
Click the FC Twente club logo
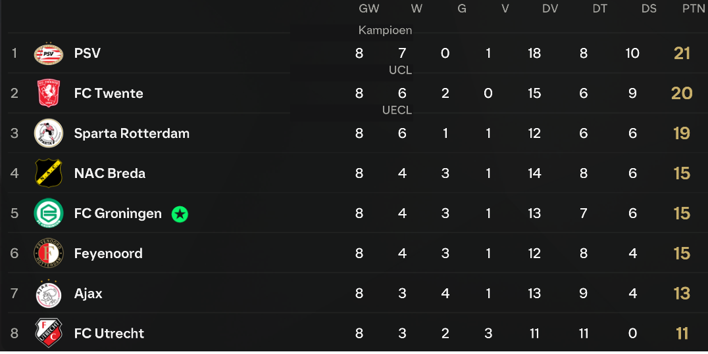49,93
